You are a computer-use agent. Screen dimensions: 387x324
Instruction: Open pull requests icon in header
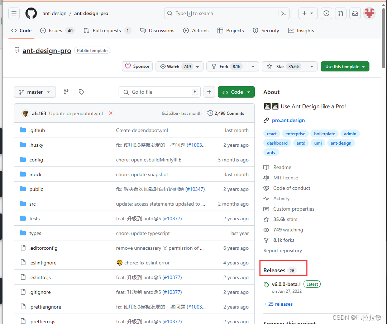(x=341, y=13)
